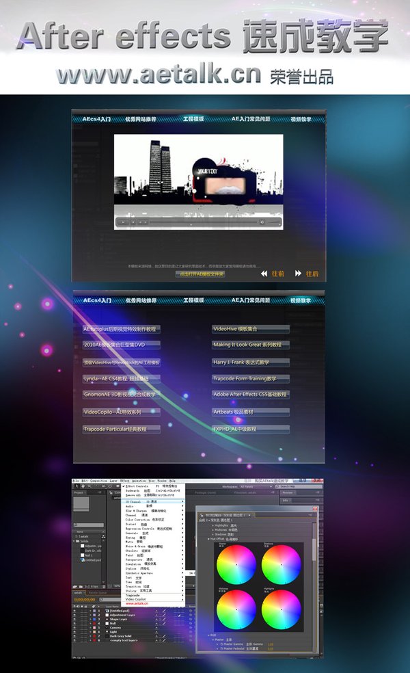Open the Window menu in After Effects
The image size is (410, 673).
coord(162,481)
